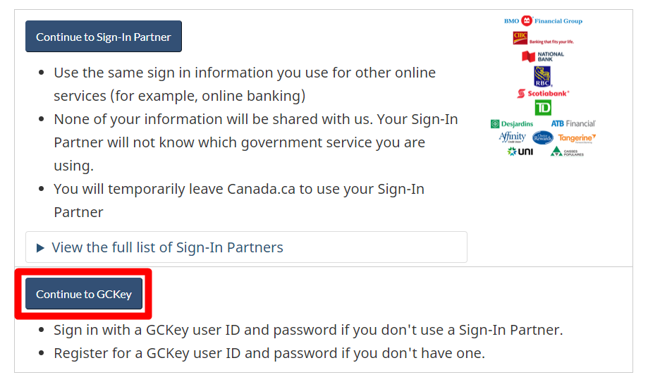Click the green TD logo
Screen dimensions: 648x382
[543, 108]
